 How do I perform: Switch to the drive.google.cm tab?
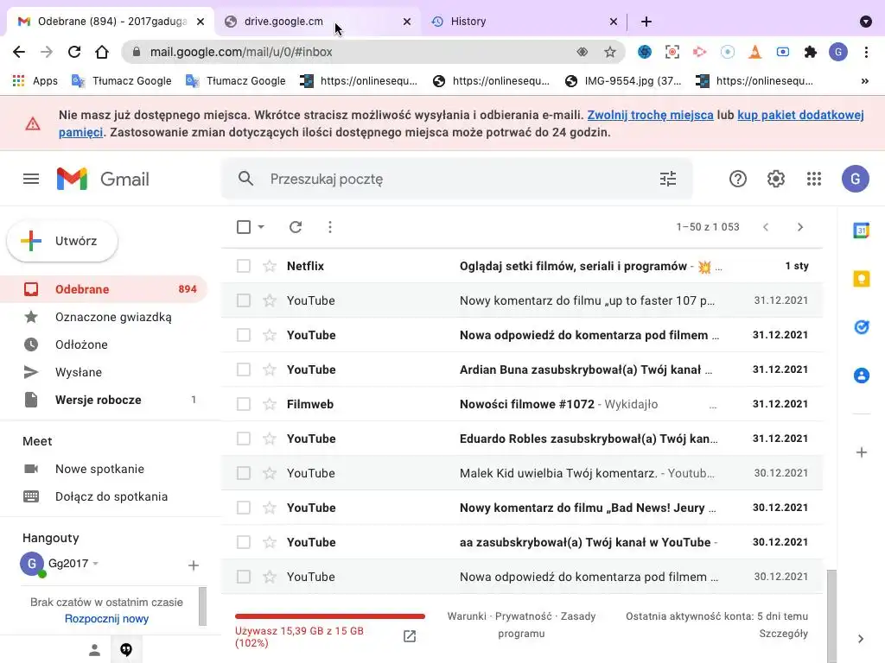click(318, 22)
